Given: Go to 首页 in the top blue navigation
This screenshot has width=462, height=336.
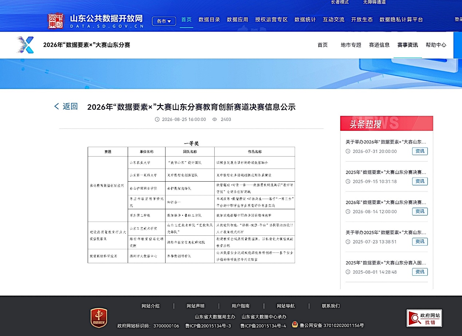Looking at the screenshot, I should pyautogui.click(x=187, y=20).
